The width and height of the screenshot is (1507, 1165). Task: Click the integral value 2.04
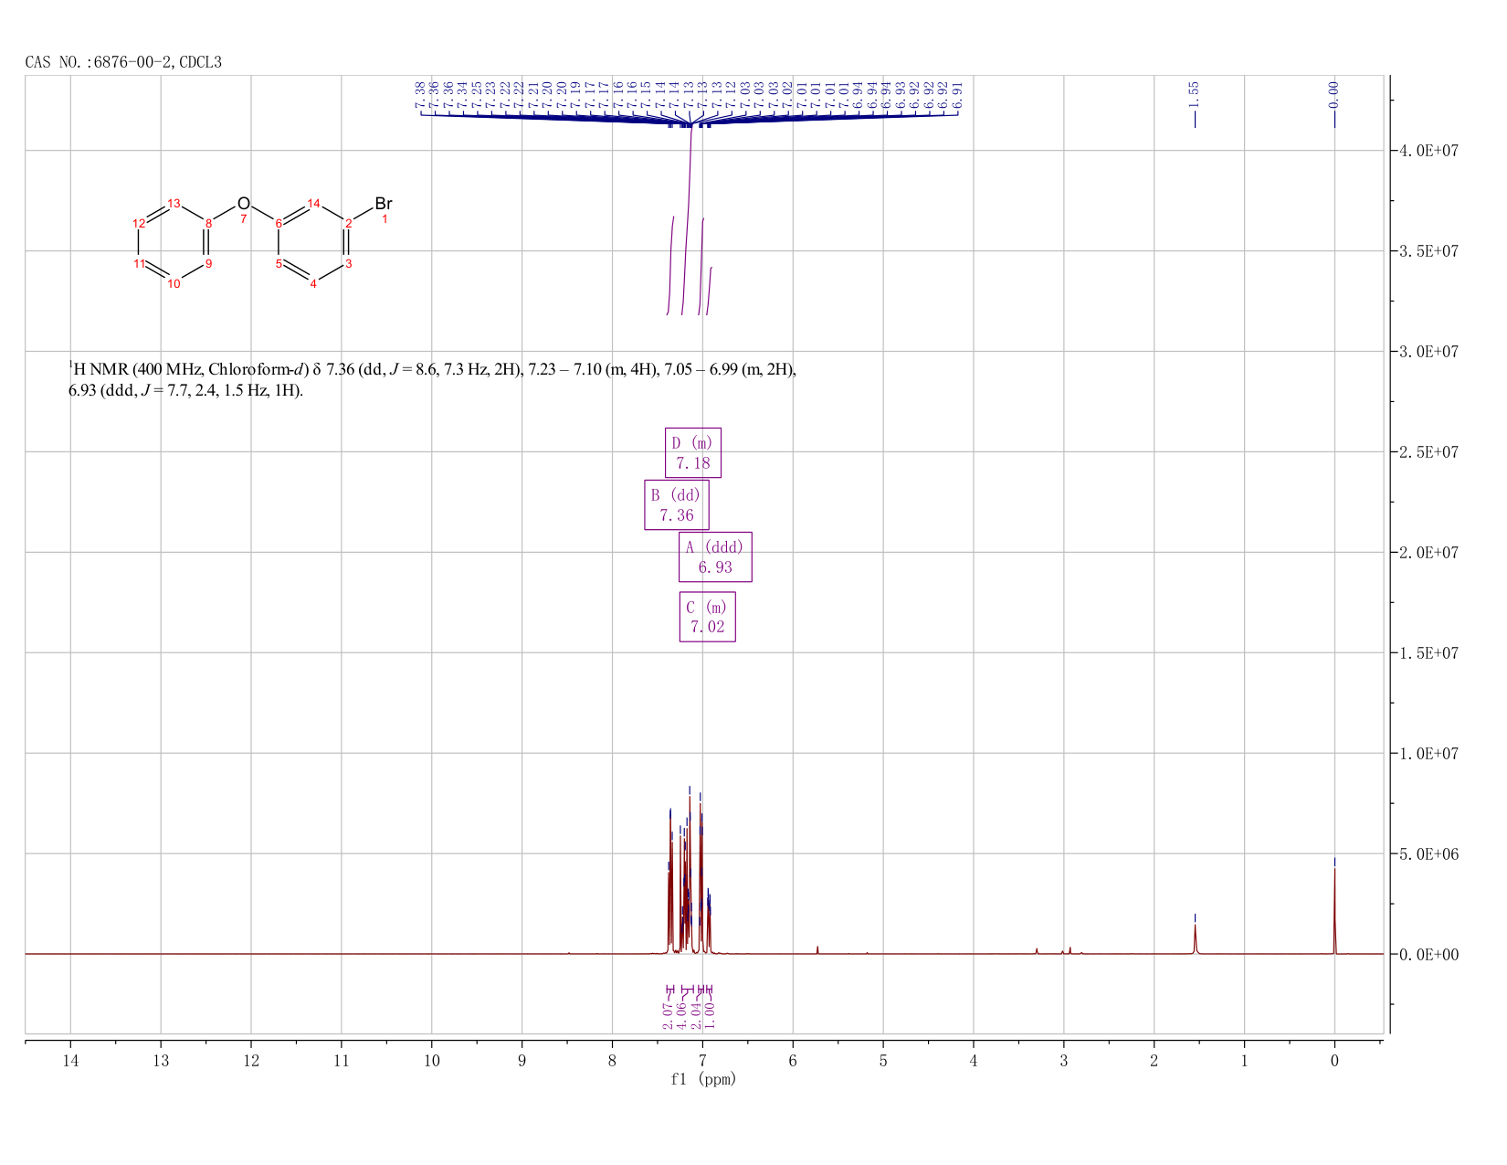tap(697, 1015)
